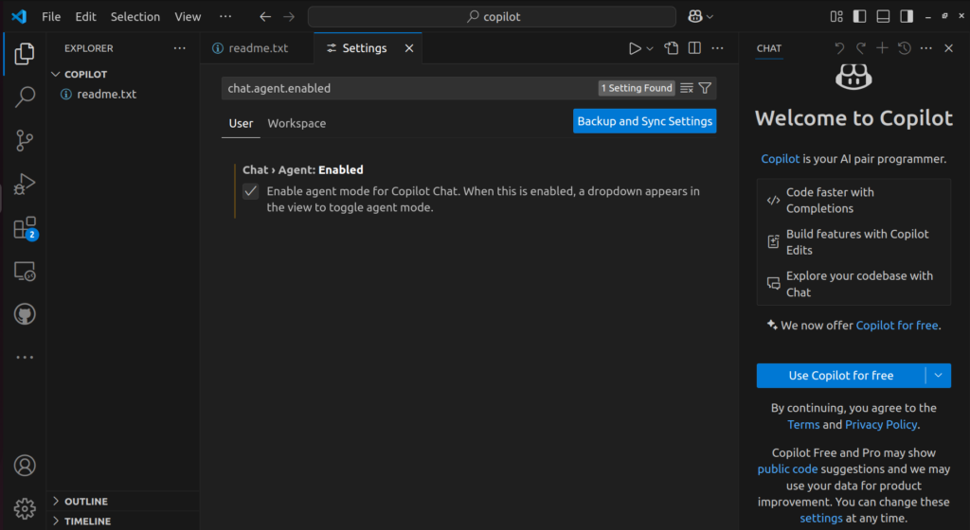The width and height of the screenshot is (970, 530).
Task: Open the settings filter funnel icon
Action: [705, 88]
